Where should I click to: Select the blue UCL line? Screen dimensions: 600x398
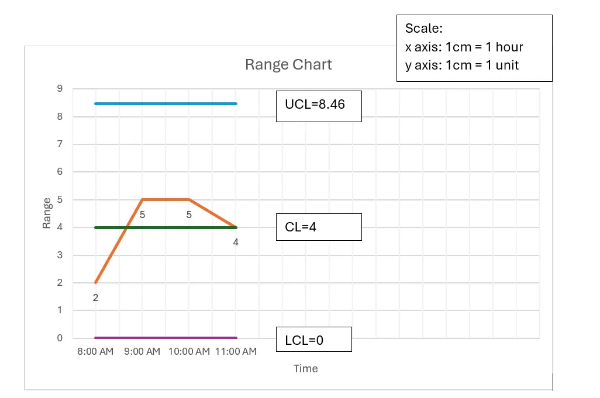point(166,103)
